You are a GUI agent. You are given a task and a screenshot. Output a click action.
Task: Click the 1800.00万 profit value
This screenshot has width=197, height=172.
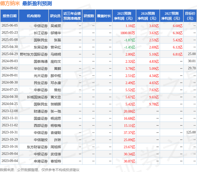click(x=128, y=33)
